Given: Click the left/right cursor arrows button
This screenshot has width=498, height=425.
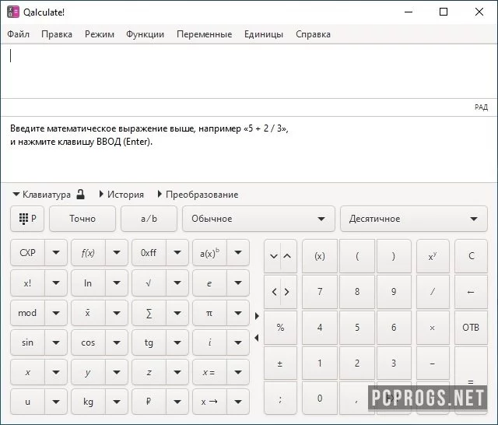Looking at the screenshot, I should (x=280, y=292).
